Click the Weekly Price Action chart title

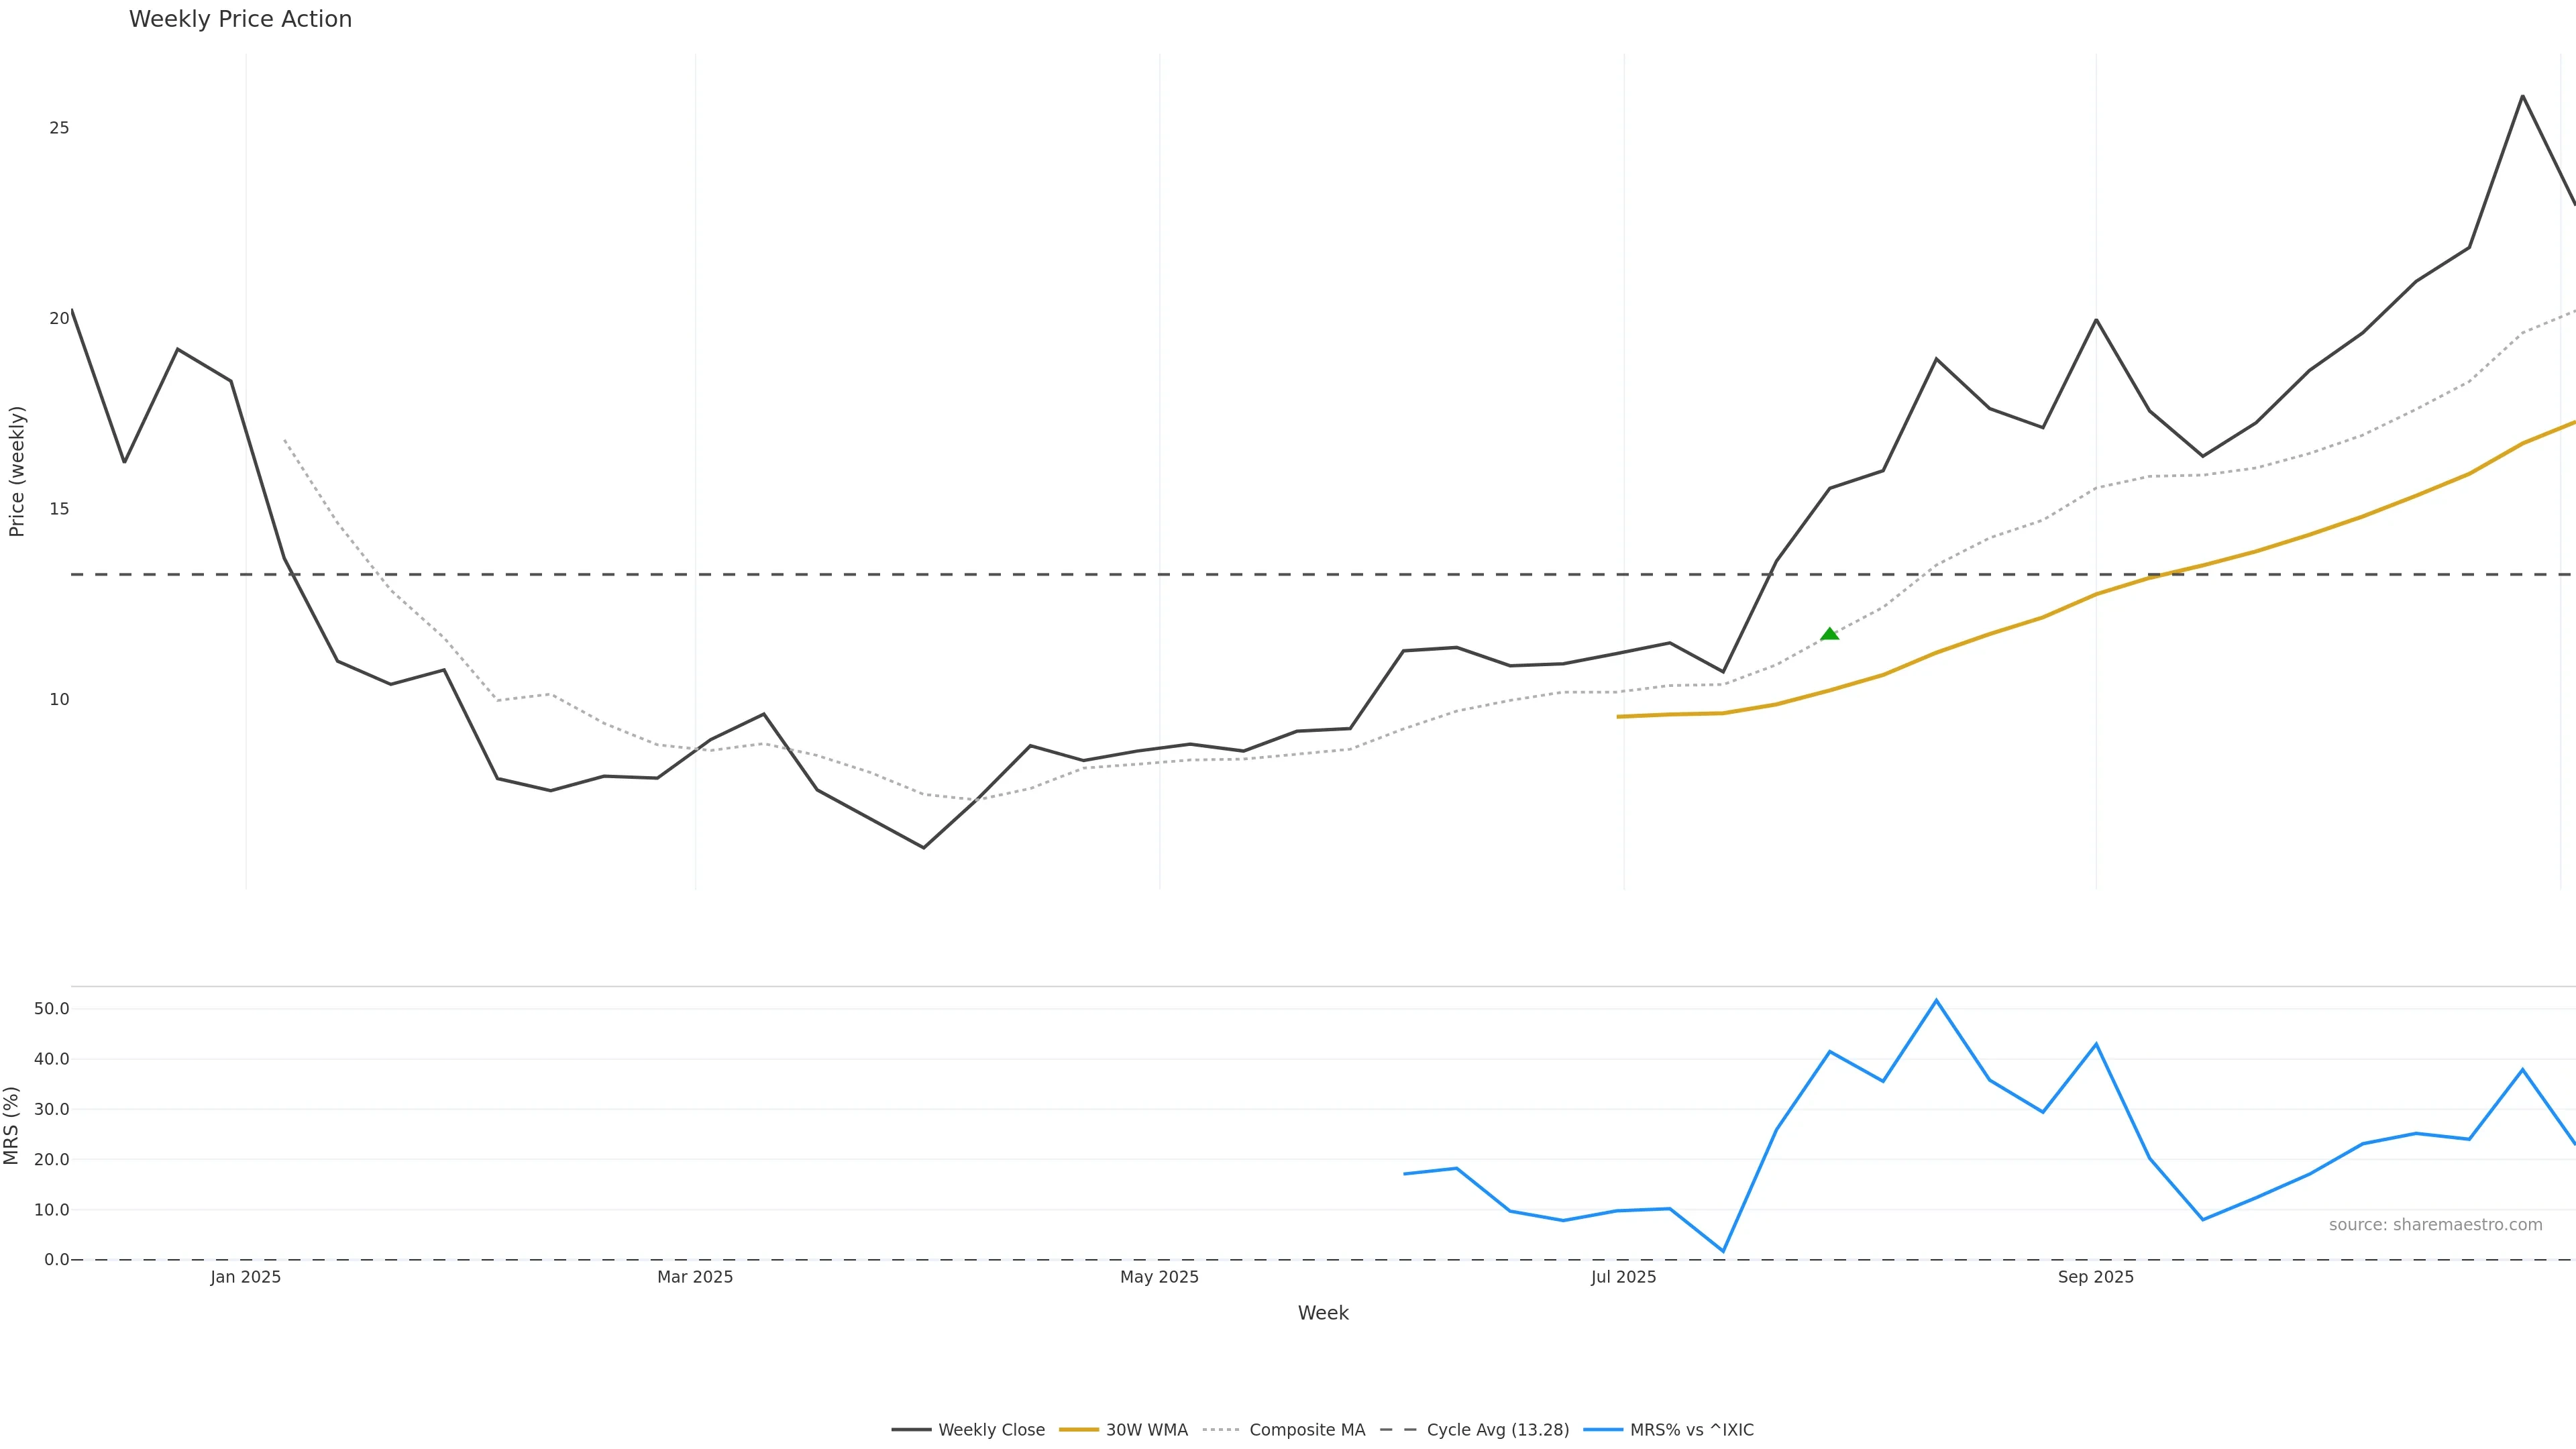click(240, 19)
